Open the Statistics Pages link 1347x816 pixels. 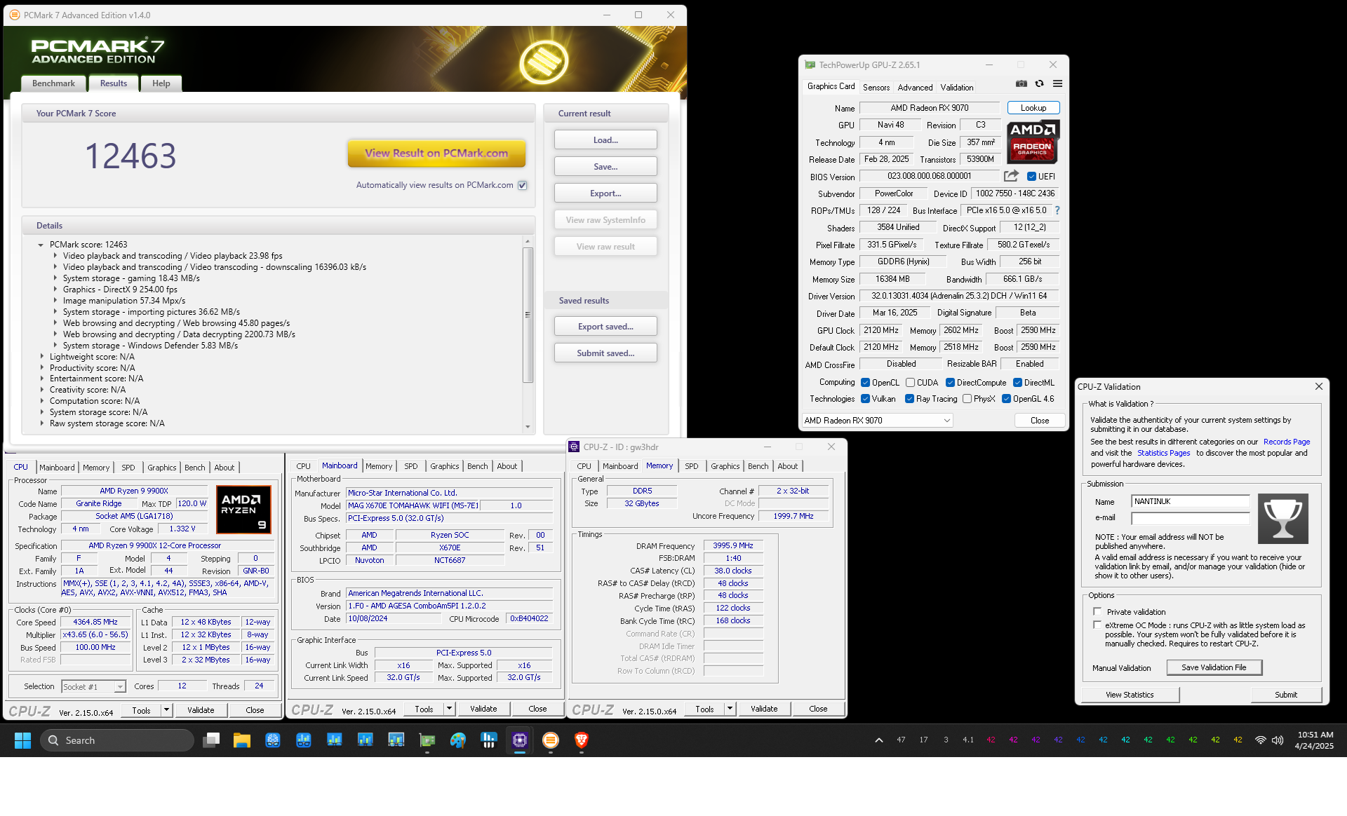click(x=1163, y=453)
